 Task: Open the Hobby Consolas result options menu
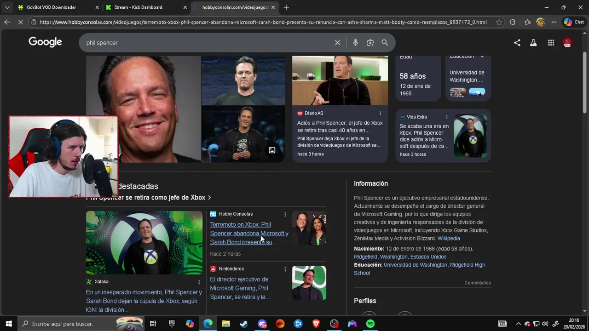[285, 214]
